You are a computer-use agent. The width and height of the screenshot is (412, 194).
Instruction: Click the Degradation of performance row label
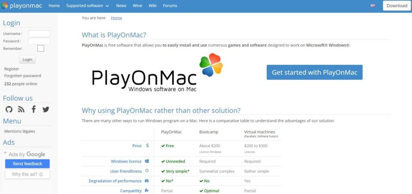pos(115,181)
